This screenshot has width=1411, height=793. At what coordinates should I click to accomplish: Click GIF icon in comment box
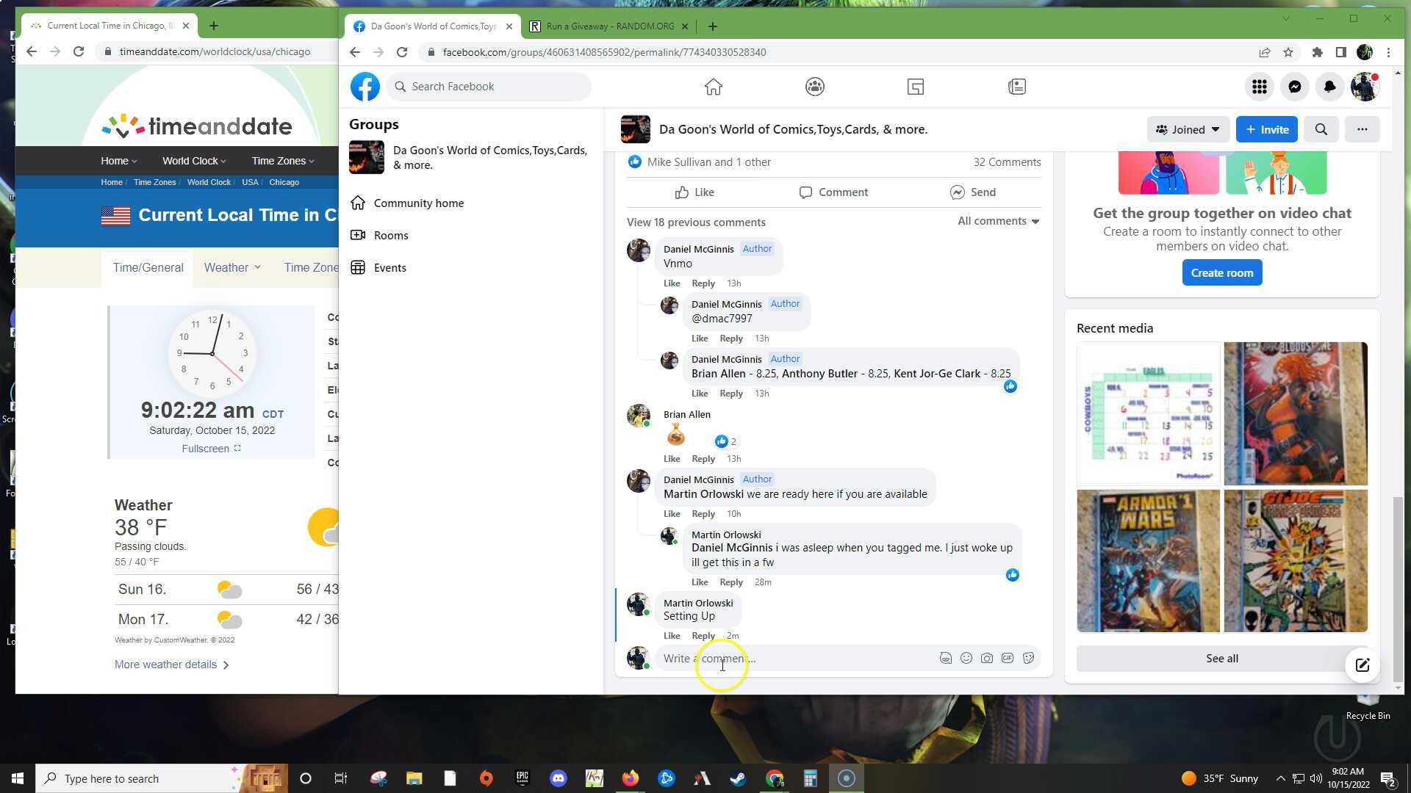(1008, 659)
